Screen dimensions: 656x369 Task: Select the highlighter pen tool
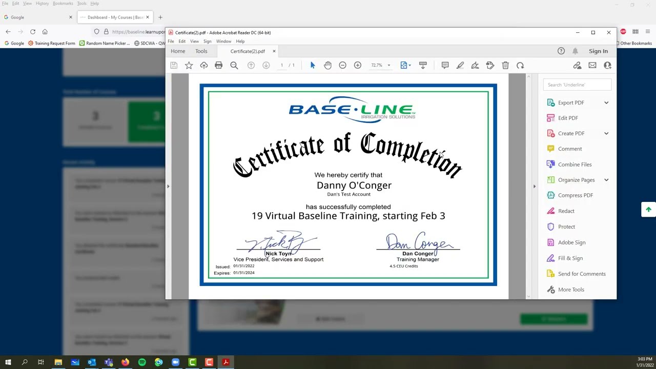(x=460, y=66)
